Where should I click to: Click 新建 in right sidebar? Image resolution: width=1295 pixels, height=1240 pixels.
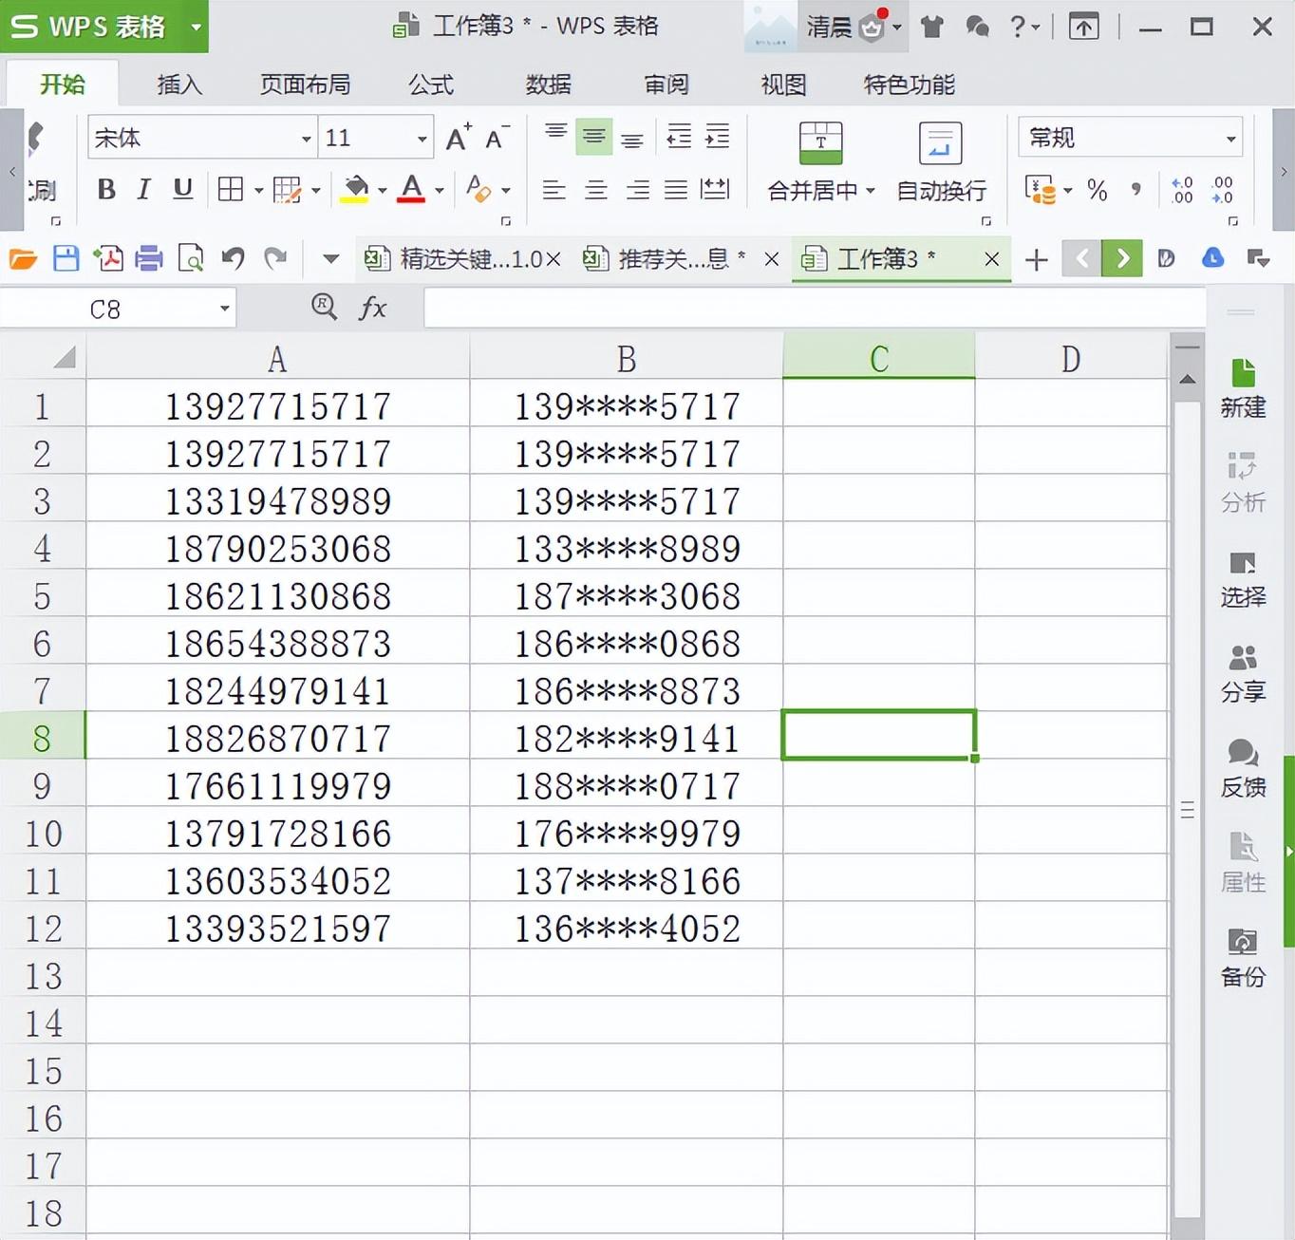(1243, 388)
